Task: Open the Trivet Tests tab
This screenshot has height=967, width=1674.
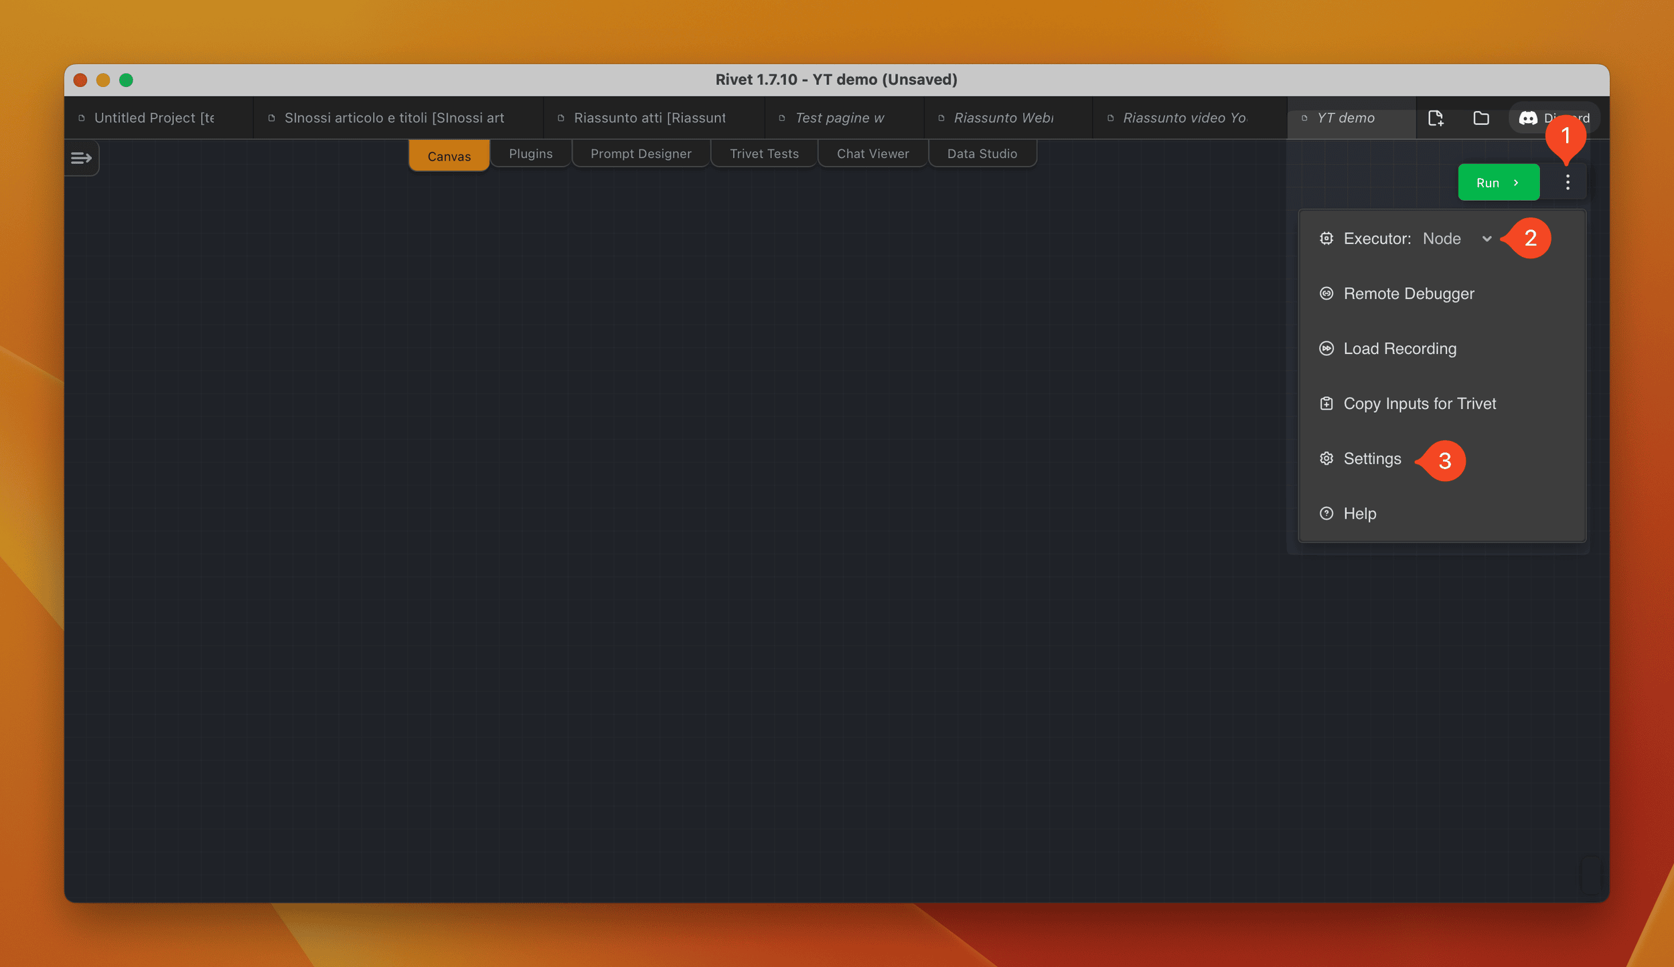Action: (x=764, y=154)
